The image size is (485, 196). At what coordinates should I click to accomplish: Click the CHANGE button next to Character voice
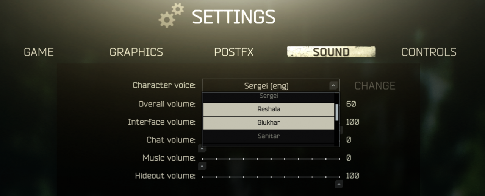(375, 86)
